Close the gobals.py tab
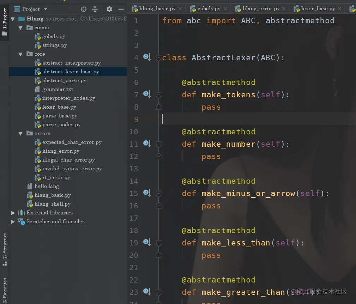 [225, 8]
